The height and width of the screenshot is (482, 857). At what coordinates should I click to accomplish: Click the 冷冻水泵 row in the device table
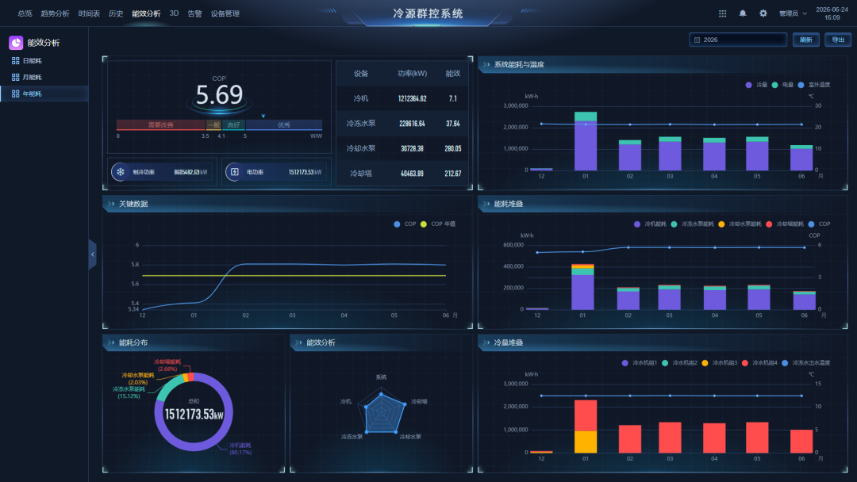click(x=402, y=124)
